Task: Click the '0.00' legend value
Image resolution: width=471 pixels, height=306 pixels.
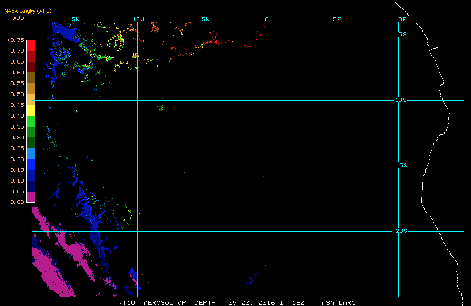Action: (17, 202)
